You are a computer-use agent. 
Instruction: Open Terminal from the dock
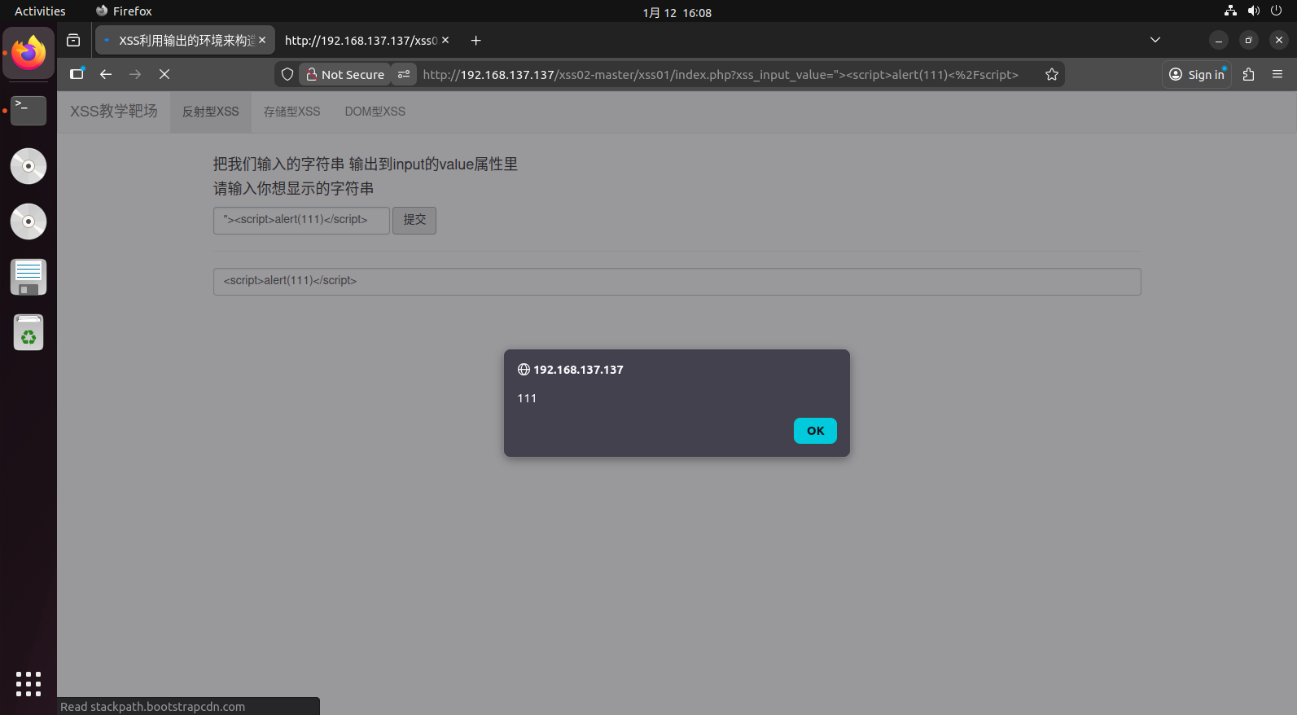pos(28,110)
